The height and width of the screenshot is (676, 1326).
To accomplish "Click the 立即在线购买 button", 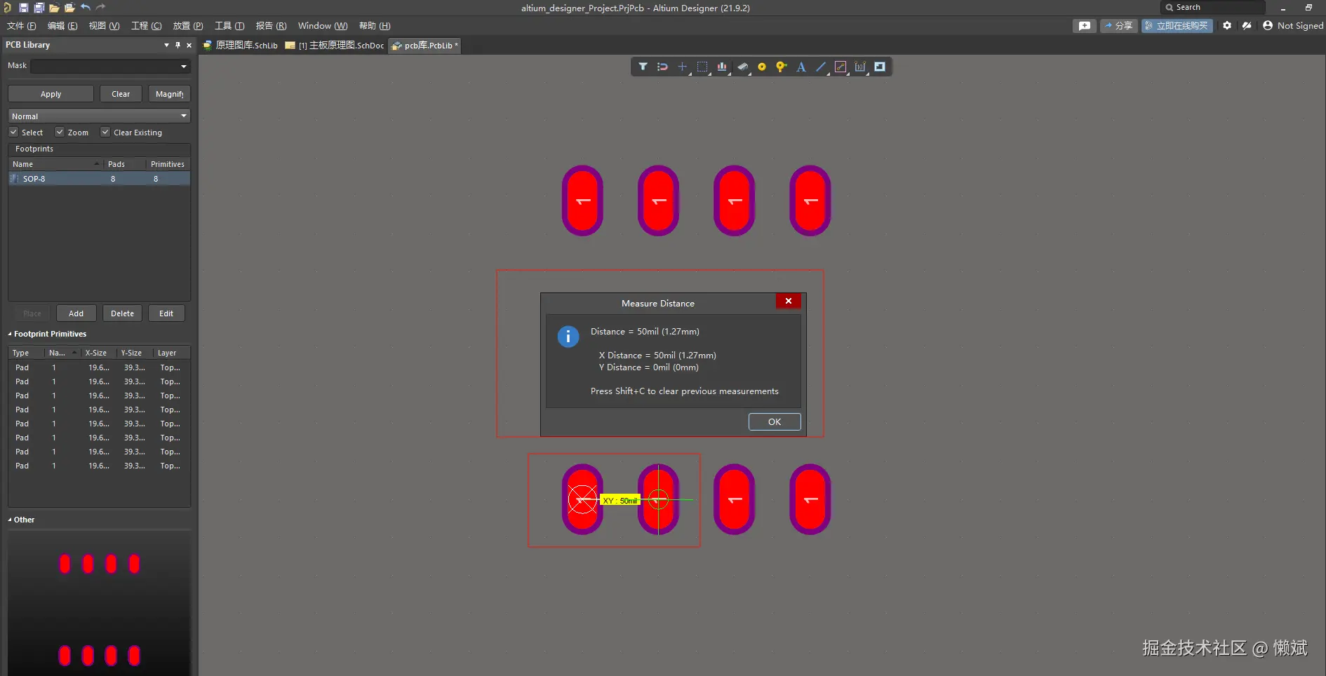I will (x=1177, y=25).
